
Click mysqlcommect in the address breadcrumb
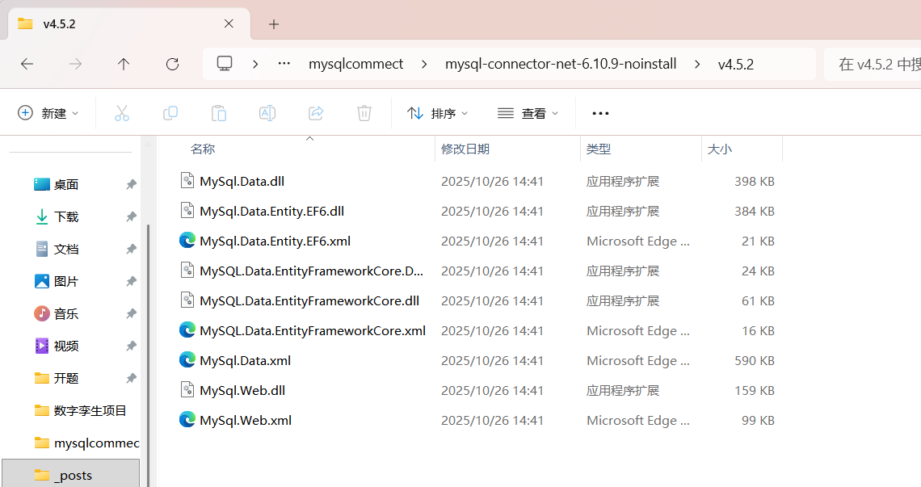click(355, 64)
